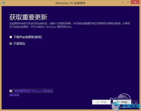This screenshot has width=141, height=111.
Task: Close the Windows 10 安装程序 window
Action: coord(135,2)
